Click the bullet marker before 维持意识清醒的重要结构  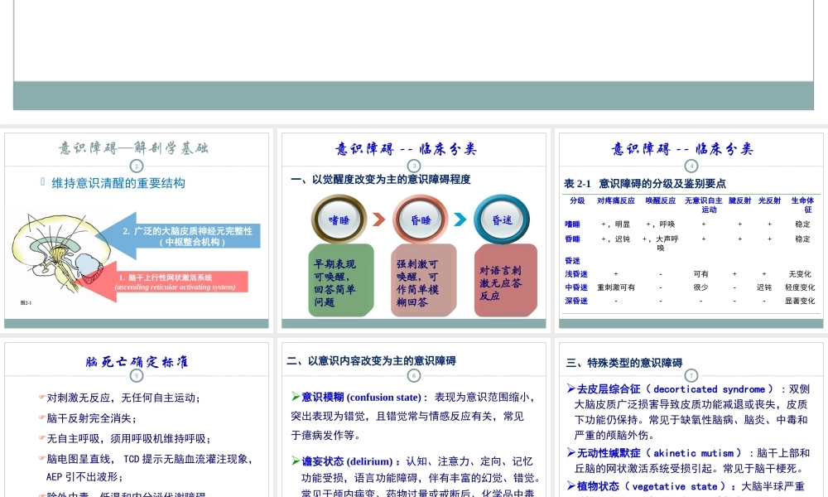[x=42, y=181]
